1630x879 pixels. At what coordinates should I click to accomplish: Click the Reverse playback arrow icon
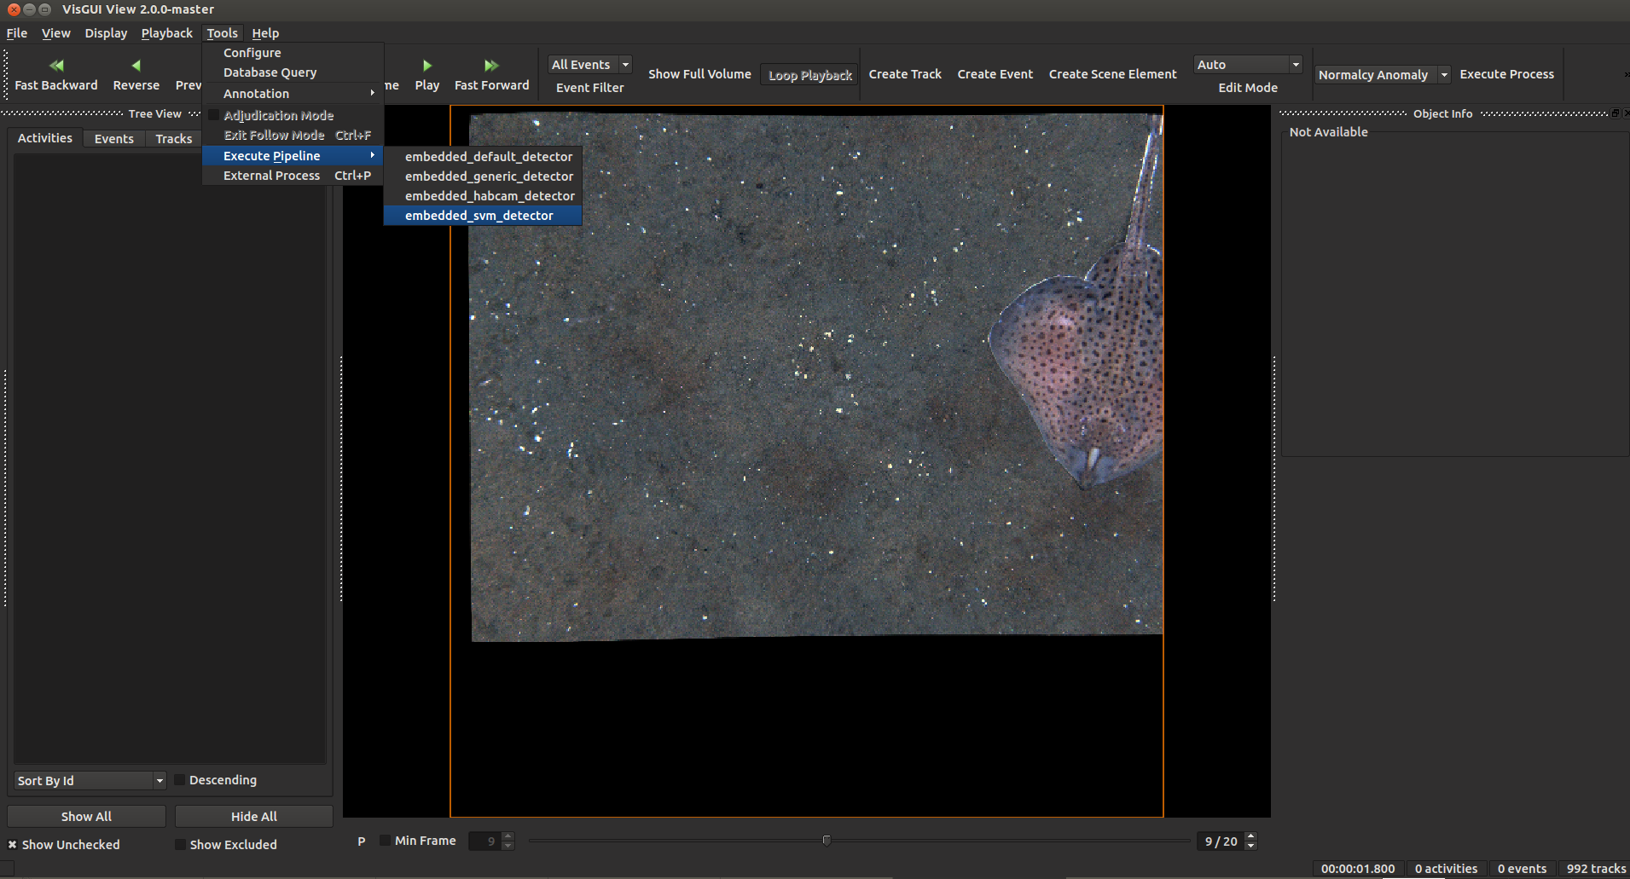coord(136,65)
